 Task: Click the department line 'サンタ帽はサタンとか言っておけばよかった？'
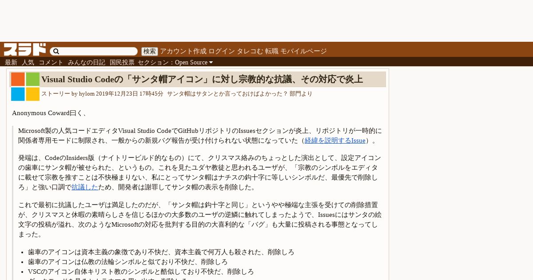(227, 94)
